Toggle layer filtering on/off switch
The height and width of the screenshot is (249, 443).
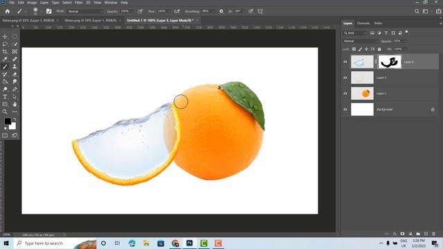click(406, 33)
